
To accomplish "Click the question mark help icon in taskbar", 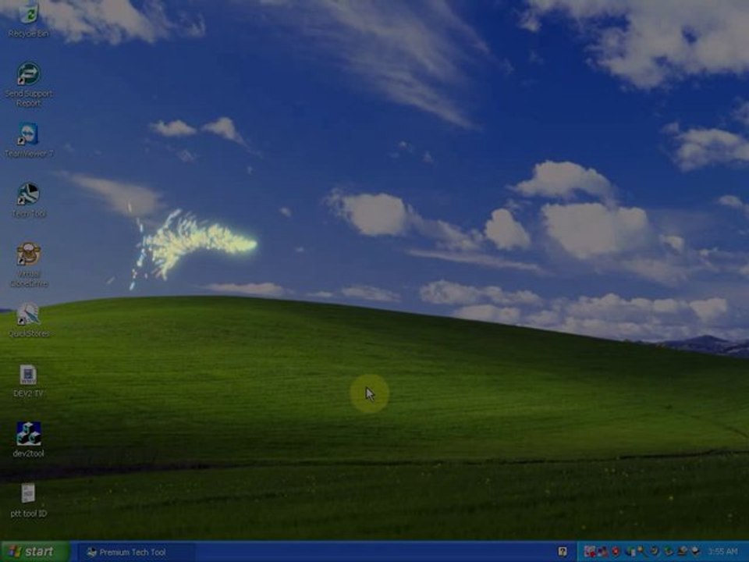I will click(x=563, y=552).
